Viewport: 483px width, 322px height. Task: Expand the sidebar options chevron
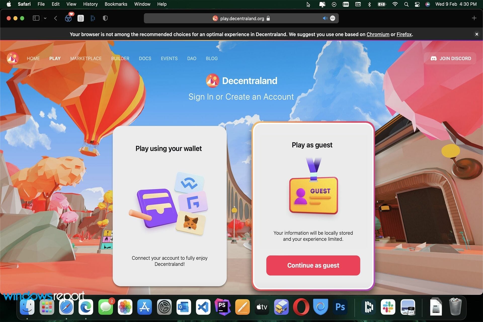[x=45, y=18]
